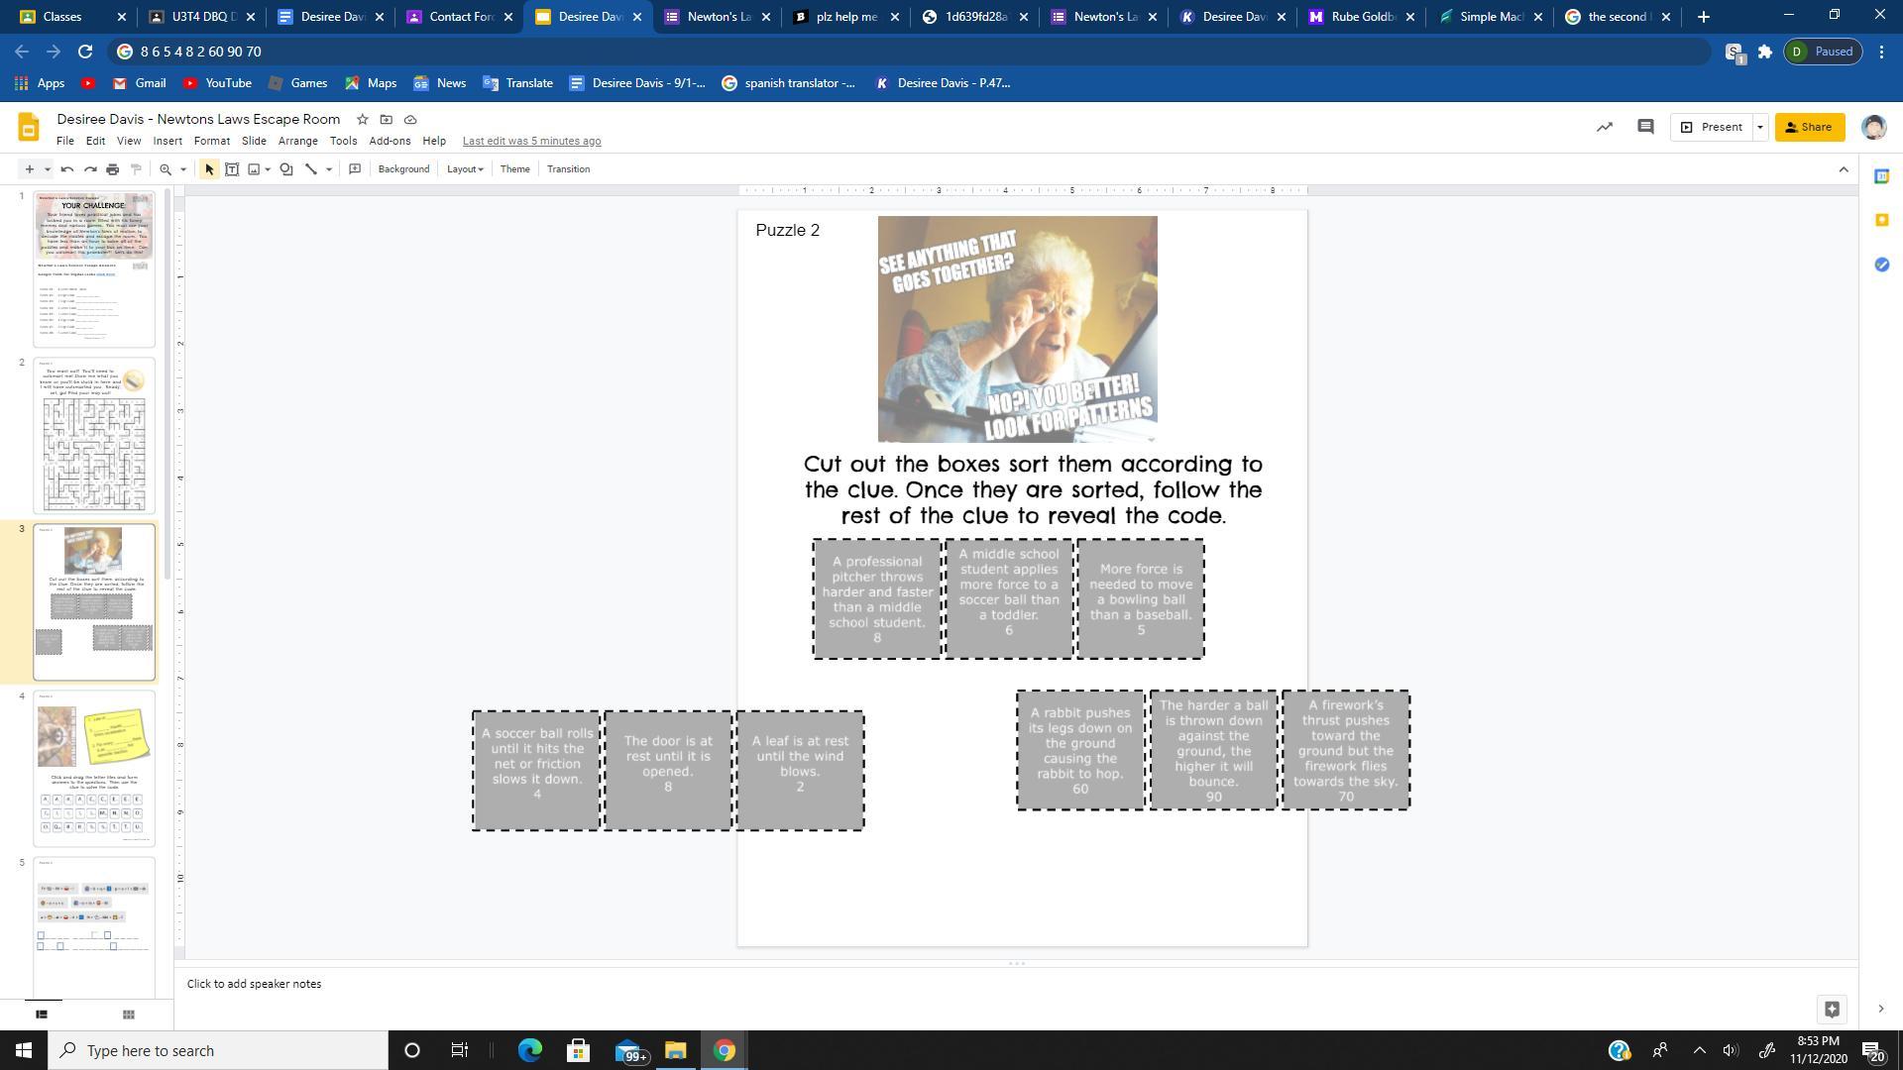Click the print icon
The image size is (1903, 1070).
coord(113,169)
